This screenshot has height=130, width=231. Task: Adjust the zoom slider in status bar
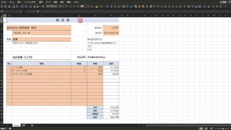coord(223,129)
